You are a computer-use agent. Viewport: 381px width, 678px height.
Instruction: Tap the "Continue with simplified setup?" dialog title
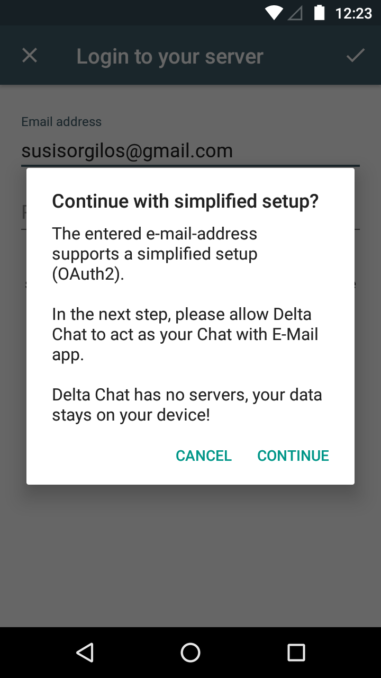185,201
